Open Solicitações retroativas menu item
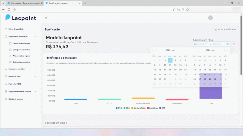 pos(21,62)
